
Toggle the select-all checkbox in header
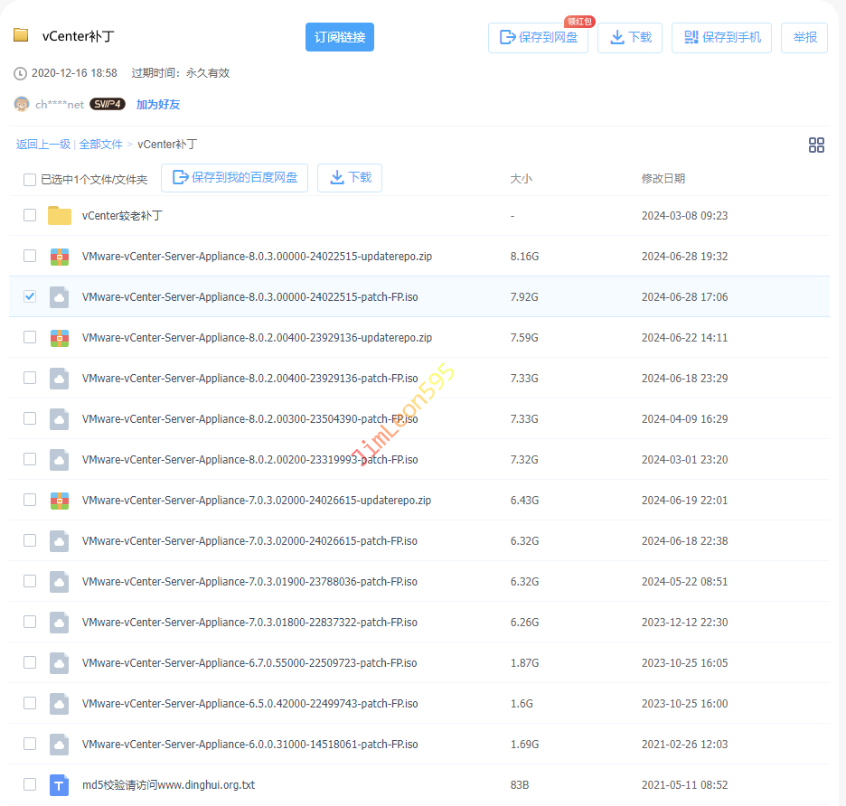[x=30, y=180]
